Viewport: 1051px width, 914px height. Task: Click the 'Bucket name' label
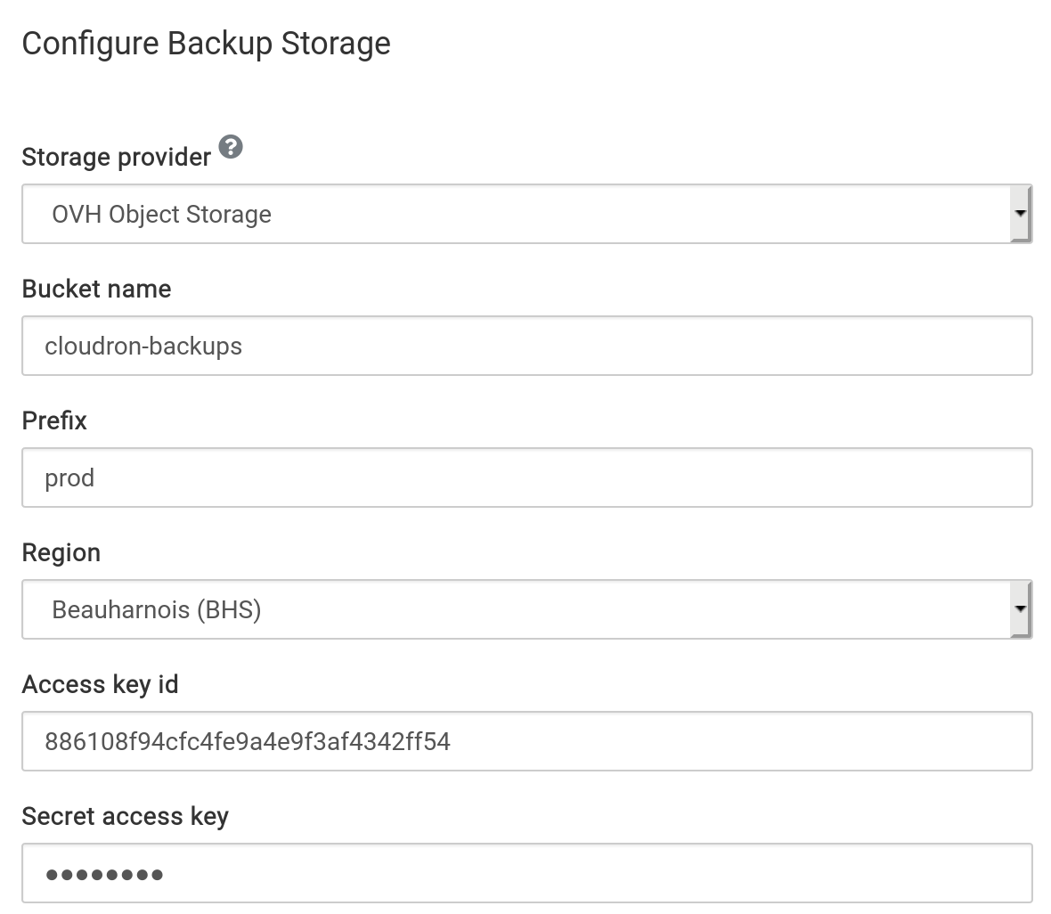click(x=96, y=289)
